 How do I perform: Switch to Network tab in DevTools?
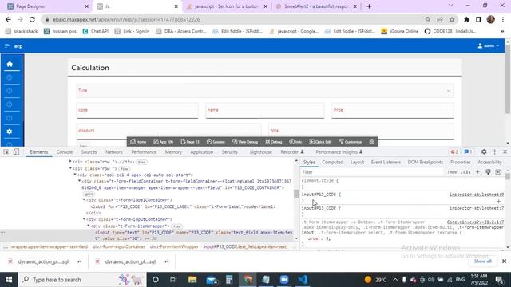pyautogui.click(x=114, y=152)
